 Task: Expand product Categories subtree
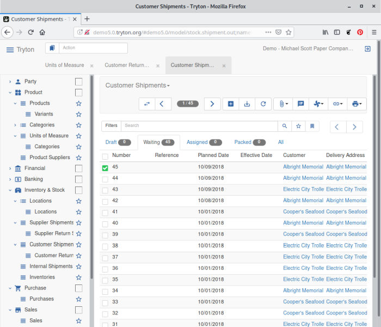[15, 125]
